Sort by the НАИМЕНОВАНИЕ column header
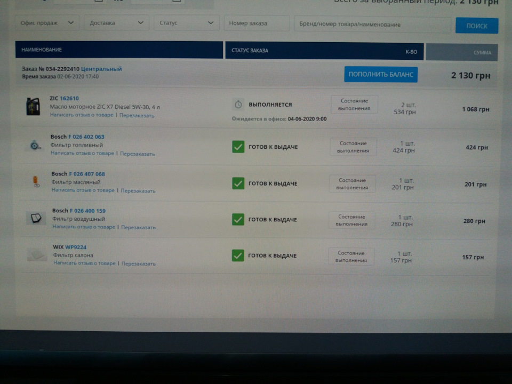Viewport: 512px width, 384px height. [119, 50]
